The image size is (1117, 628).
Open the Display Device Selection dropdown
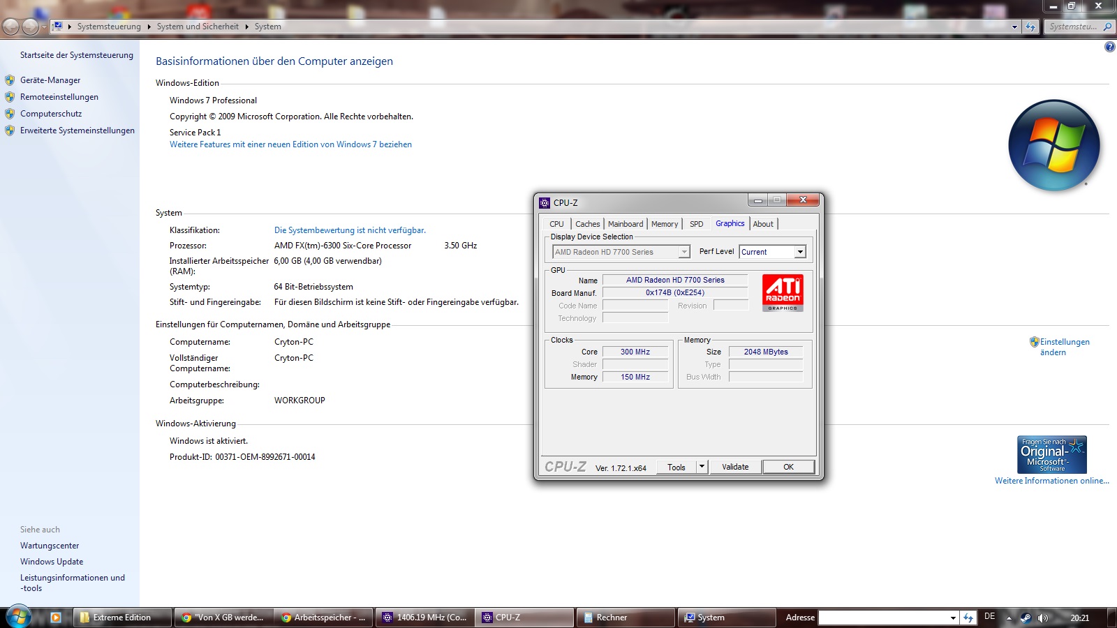[x=621, y=252]
